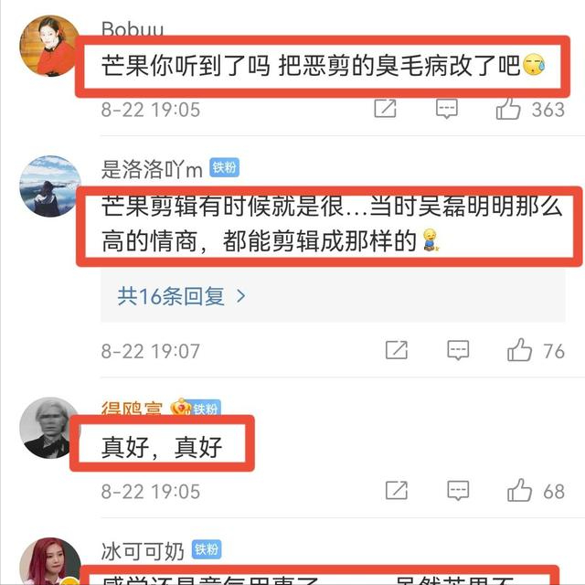Open 冰可可奶 username profile
Screen dimensions: 585x585
coord(143,551)
